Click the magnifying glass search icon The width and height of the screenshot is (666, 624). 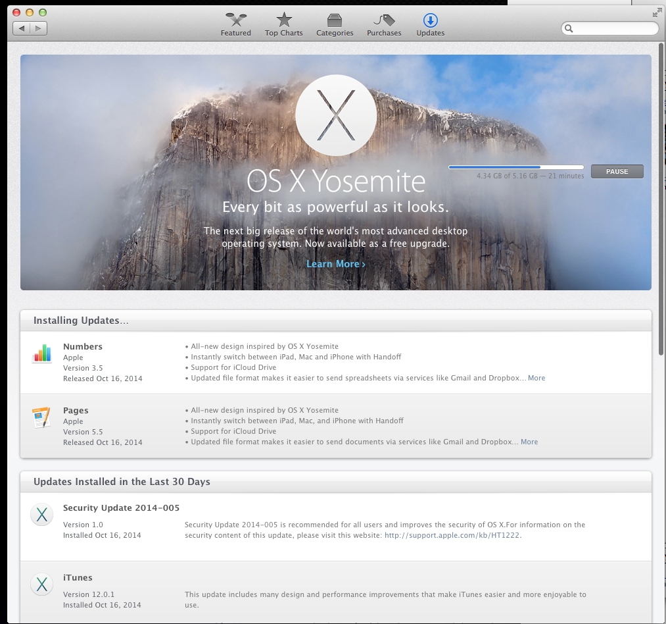coord(569,28)
